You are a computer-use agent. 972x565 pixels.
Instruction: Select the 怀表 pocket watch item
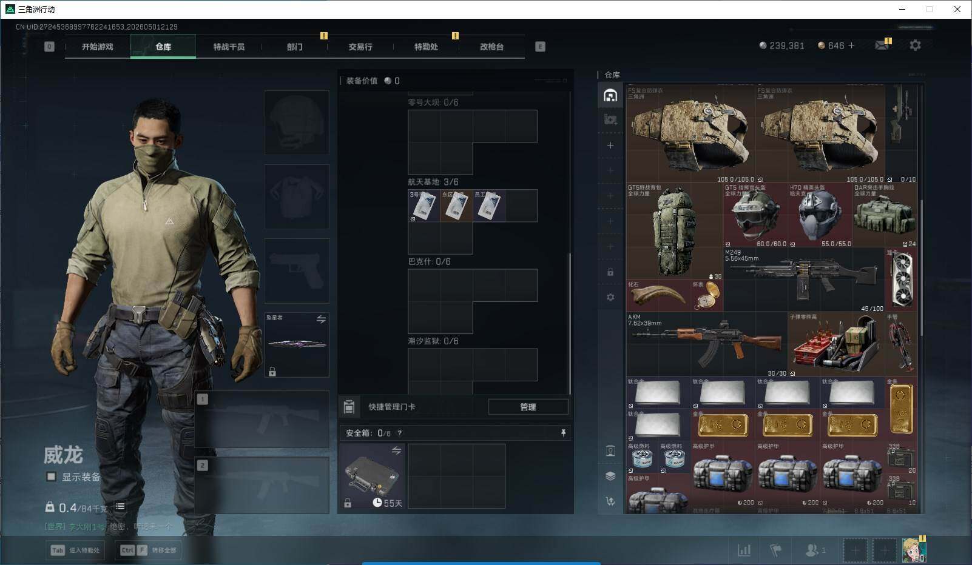click(x=707, y=296)
